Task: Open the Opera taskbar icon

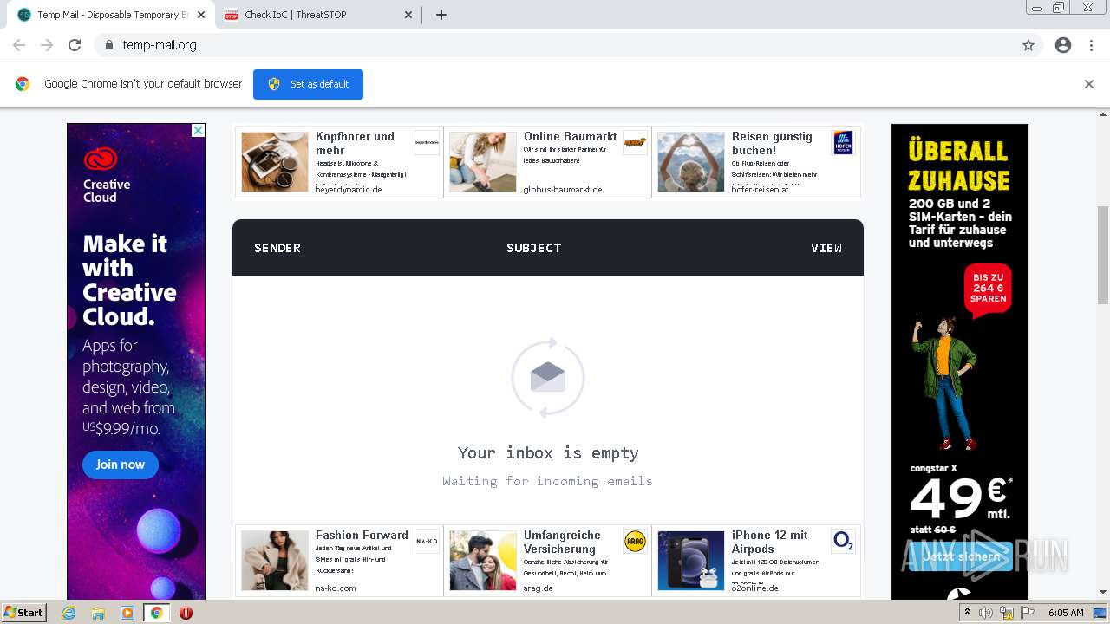Action: 186,613
